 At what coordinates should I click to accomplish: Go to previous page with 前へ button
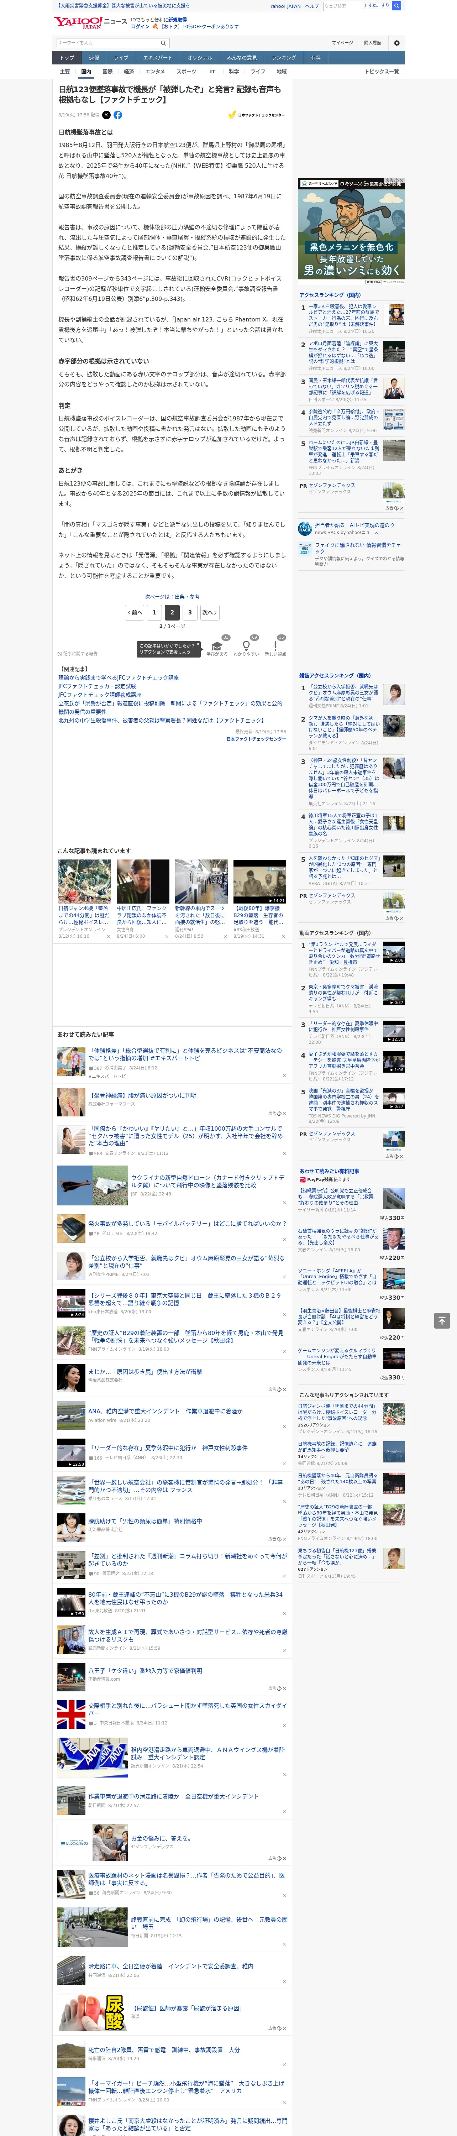[x=135, y=612]
